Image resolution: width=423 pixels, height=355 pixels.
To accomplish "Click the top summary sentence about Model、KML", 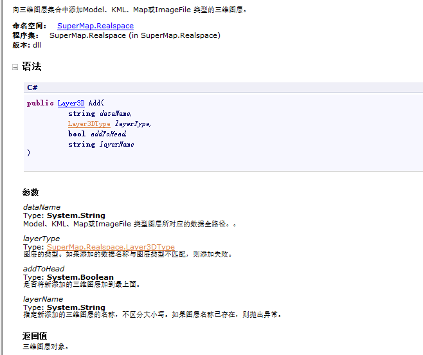I will (x=129, y=10).
